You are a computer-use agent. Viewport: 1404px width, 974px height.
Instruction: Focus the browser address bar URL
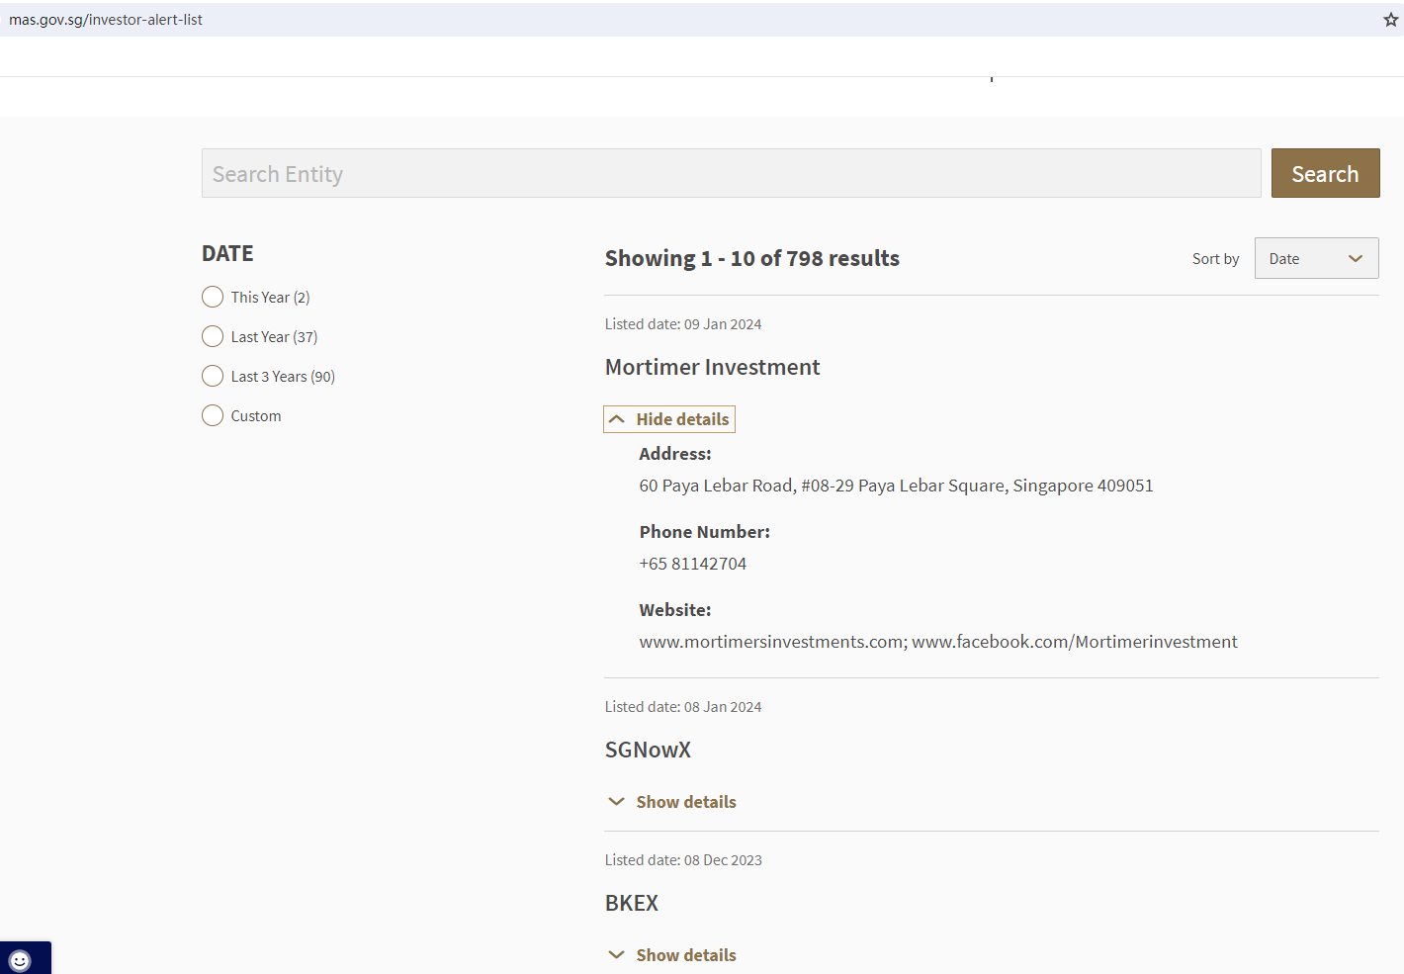pos(106,20)
